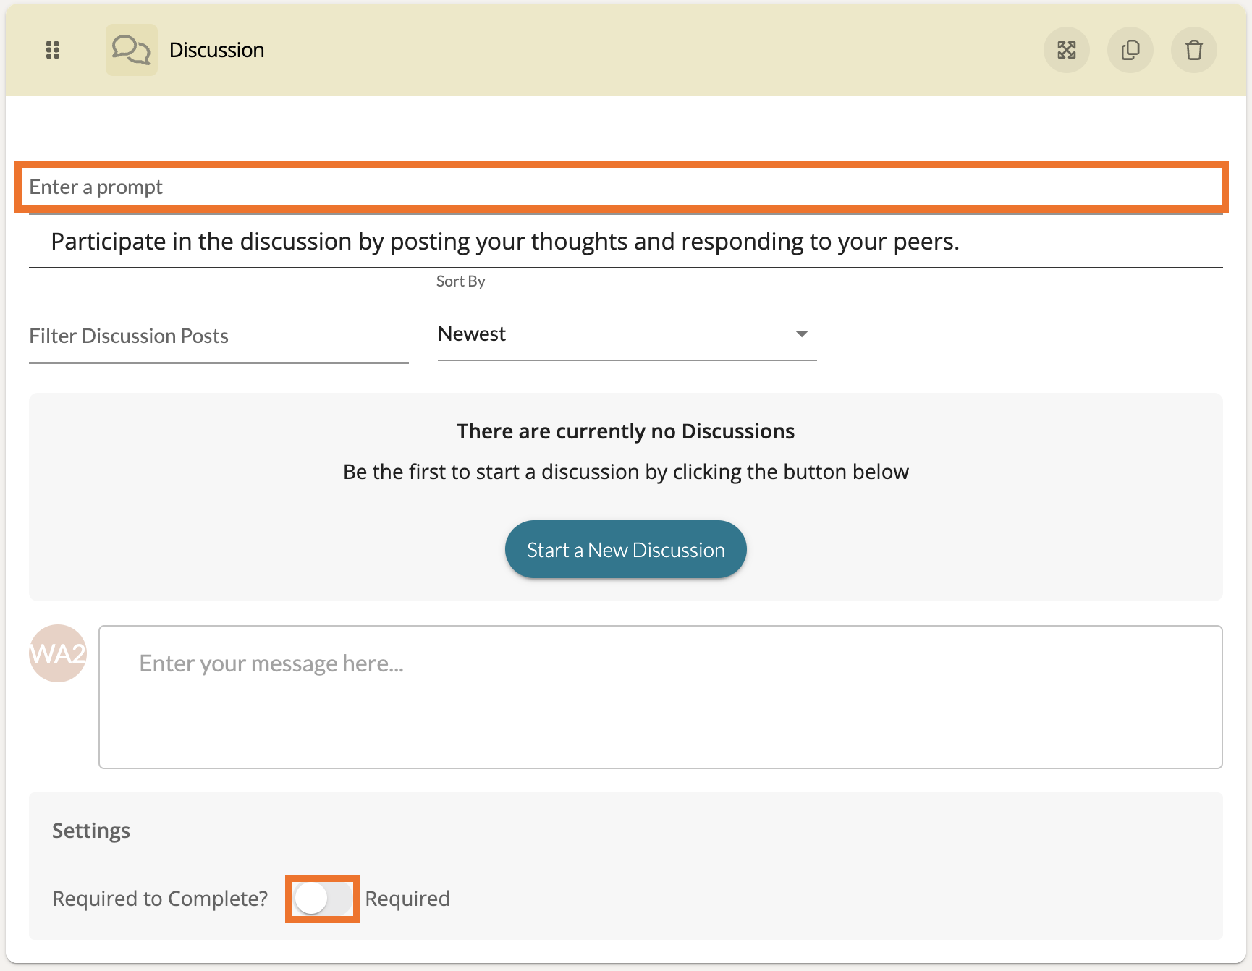Click into the Enter a prompt field

pos(621,187)
